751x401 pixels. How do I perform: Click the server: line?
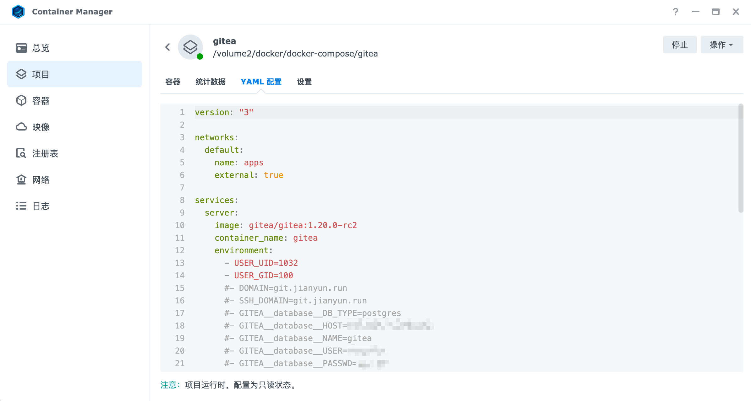point(222,213)
